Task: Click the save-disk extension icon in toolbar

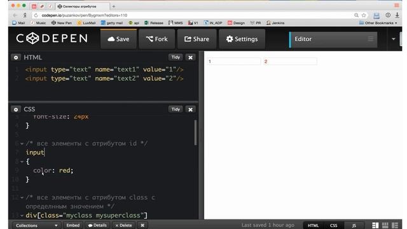Action: (x=376, y=15)
